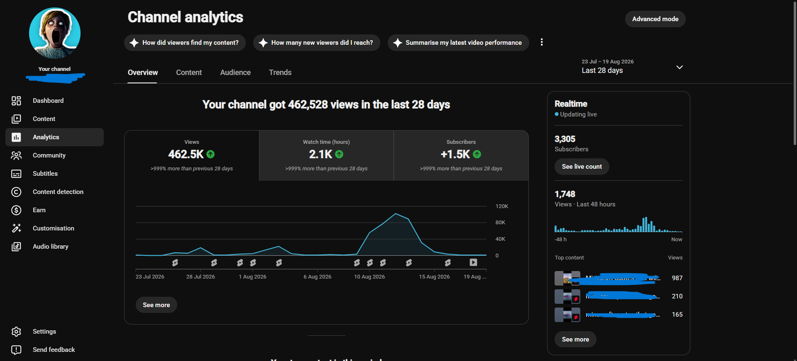Click the See live count button
The image size is (797, 361).
pos(582,167)
